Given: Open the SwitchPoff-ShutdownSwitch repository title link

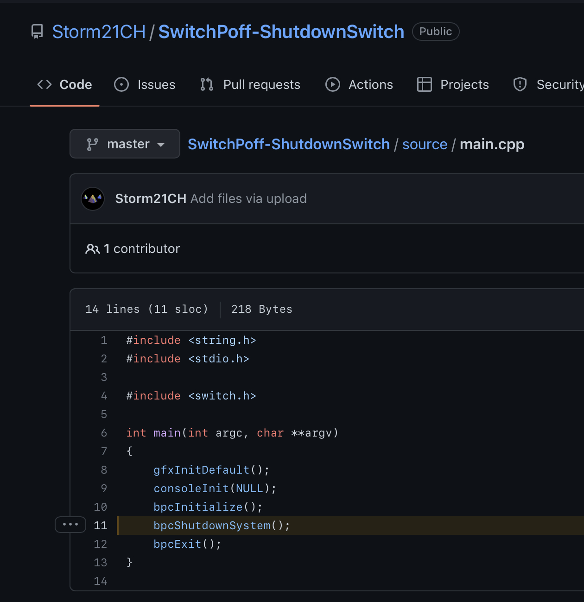Looking at the screenshot, I should (x=281, y=32).
